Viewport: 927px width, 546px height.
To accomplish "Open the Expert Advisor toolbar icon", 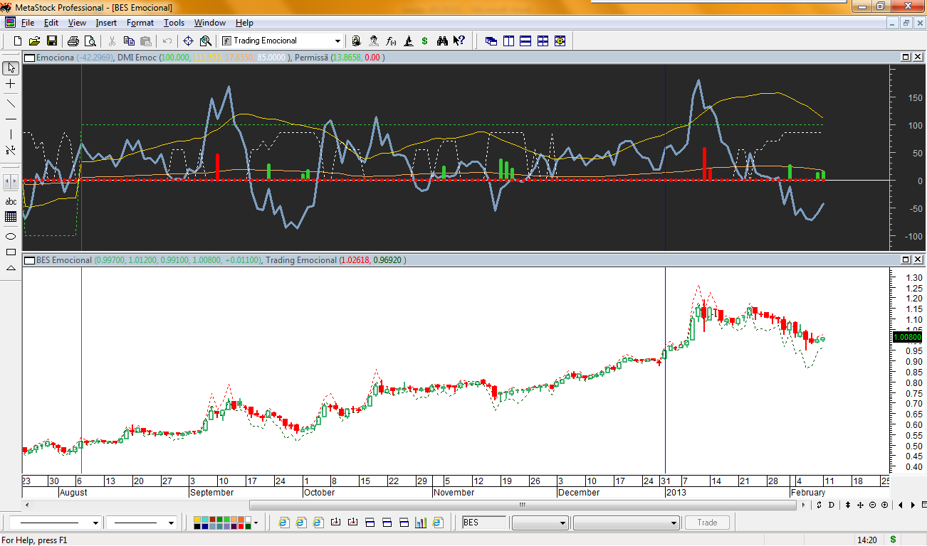I will point(356,41).
